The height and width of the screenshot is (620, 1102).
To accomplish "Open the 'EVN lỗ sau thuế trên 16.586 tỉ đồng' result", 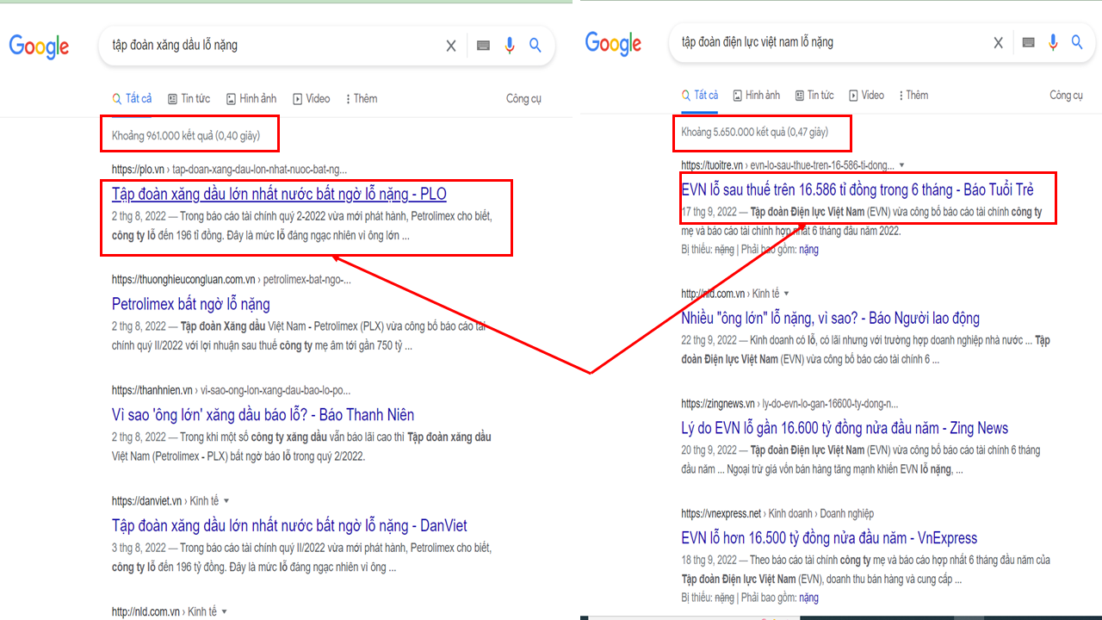I will pyautogui.click(x=857, y=189).
